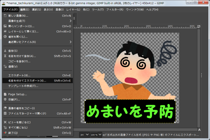The height and width of the screenshot is (140, 210).
Task: Click the Open as Layers icon
Action: [x=5, y=31]
